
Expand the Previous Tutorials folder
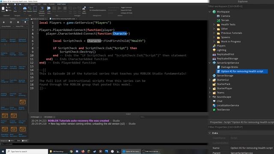pyautogui.click(x=214, y=33)
